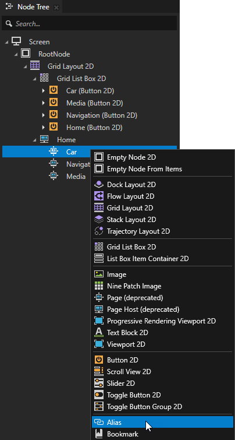Collapse the Screen node
The height and width of the screenshot is (440, 235).
tap(7, 42)
